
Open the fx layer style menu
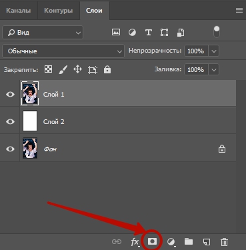click(135, 242)
